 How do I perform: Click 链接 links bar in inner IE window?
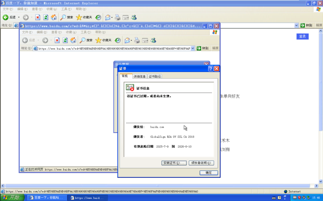point(215,48)
